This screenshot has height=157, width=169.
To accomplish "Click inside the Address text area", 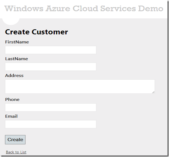I will point(80,87).
